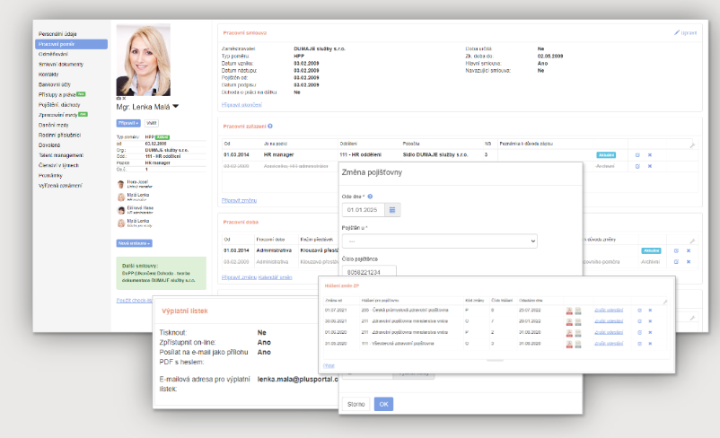Screen dimensions: 720x438
Task: Delete the Všeobecná zdravotní pojišťovna report row
Action: 650,344
